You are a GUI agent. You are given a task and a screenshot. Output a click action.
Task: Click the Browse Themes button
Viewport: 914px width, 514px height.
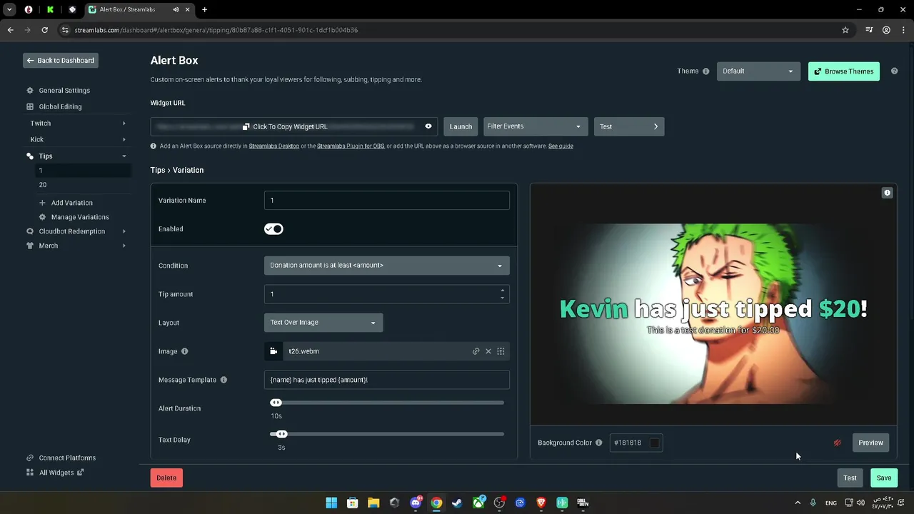coord(844,71)
